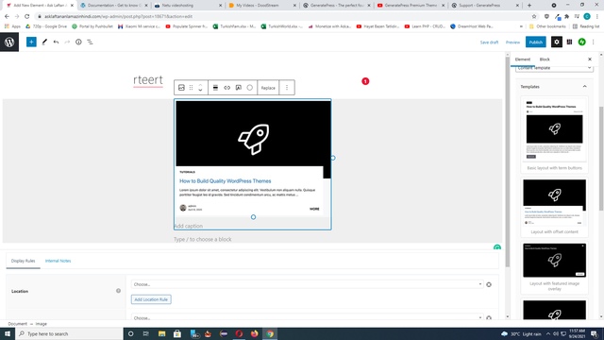Open Firefox from the taskbar
This screenshot has height=340, width=604.
pos(254,333)
